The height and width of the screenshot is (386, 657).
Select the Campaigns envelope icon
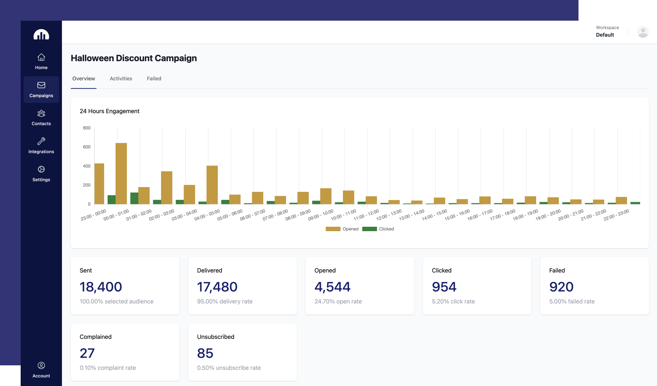coord(41,85)
